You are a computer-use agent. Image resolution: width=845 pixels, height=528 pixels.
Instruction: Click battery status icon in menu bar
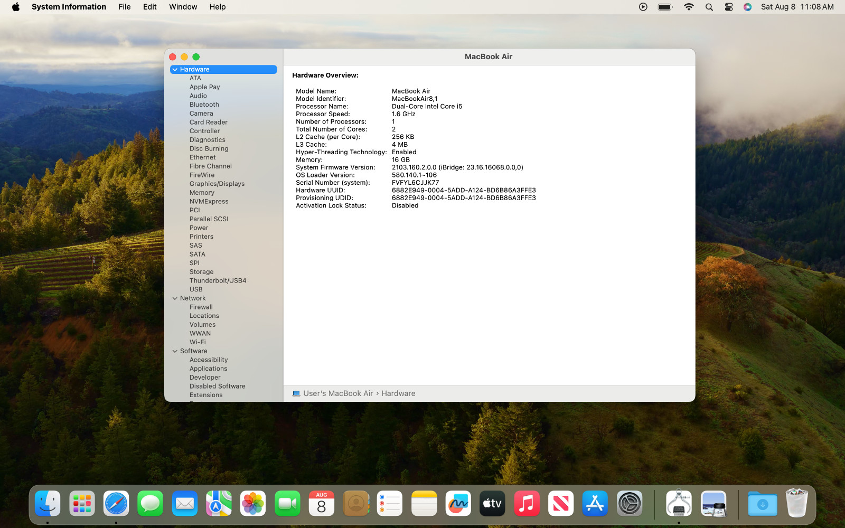coord(665,7)
